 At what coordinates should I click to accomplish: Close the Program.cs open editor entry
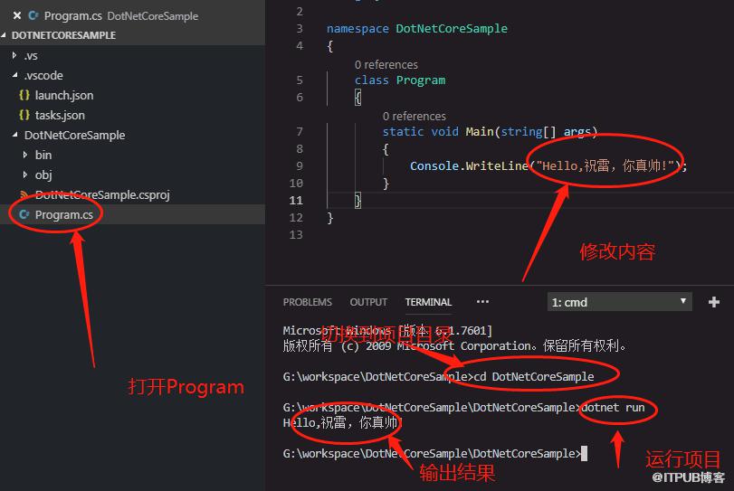pos(17,16)
